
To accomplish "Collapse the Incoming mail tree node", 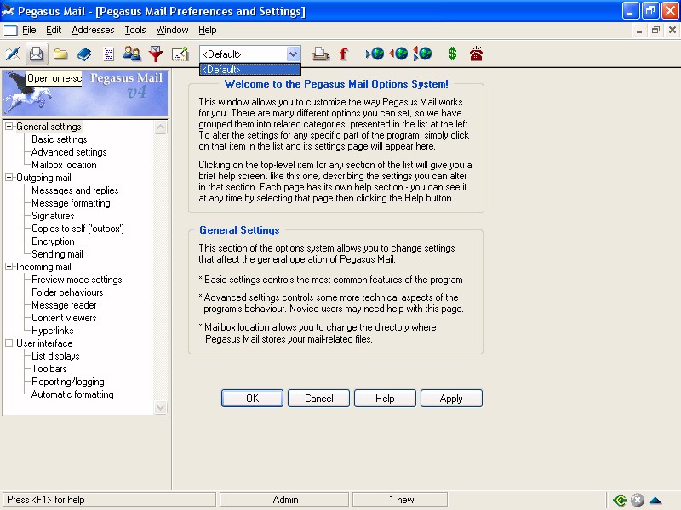I will [x=9, y=267].
